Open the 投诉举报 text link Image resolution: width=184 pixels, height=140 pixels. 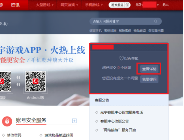[131, 58]
